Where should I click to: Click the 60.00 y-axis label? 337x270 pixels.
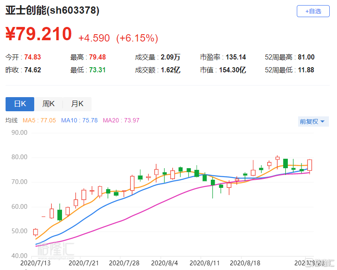(19, 207)
